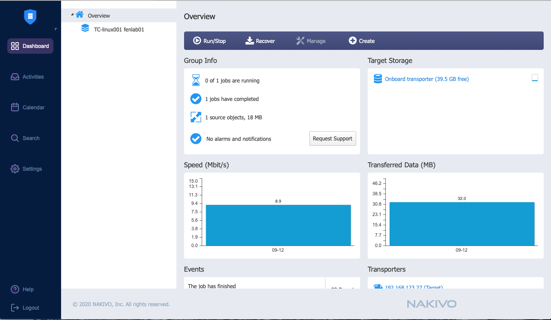Click the Transporters heading
The width and height of the screenshot is (551, 320).
387,269
